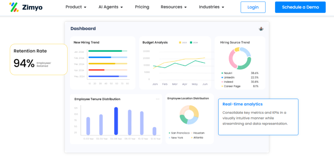Click the San Francisco legend item
Screen dimensions: 334x164
pos(179,133)
